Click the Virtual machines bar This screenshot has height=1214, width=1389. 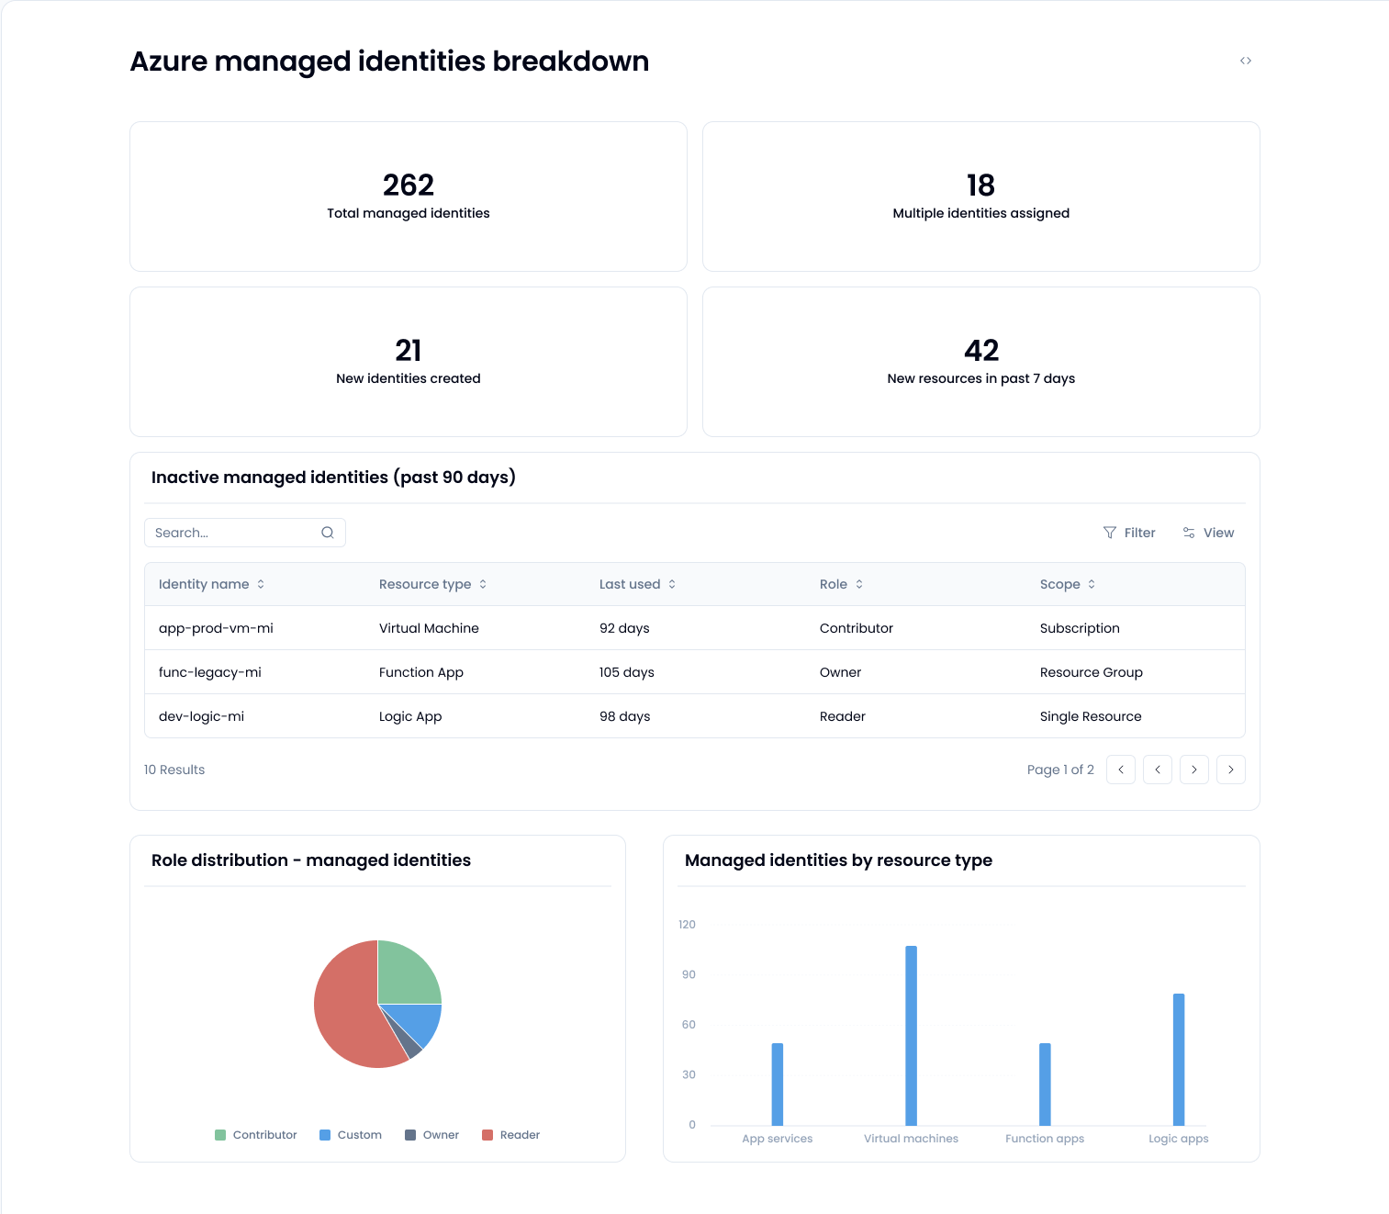point(912,1036)
